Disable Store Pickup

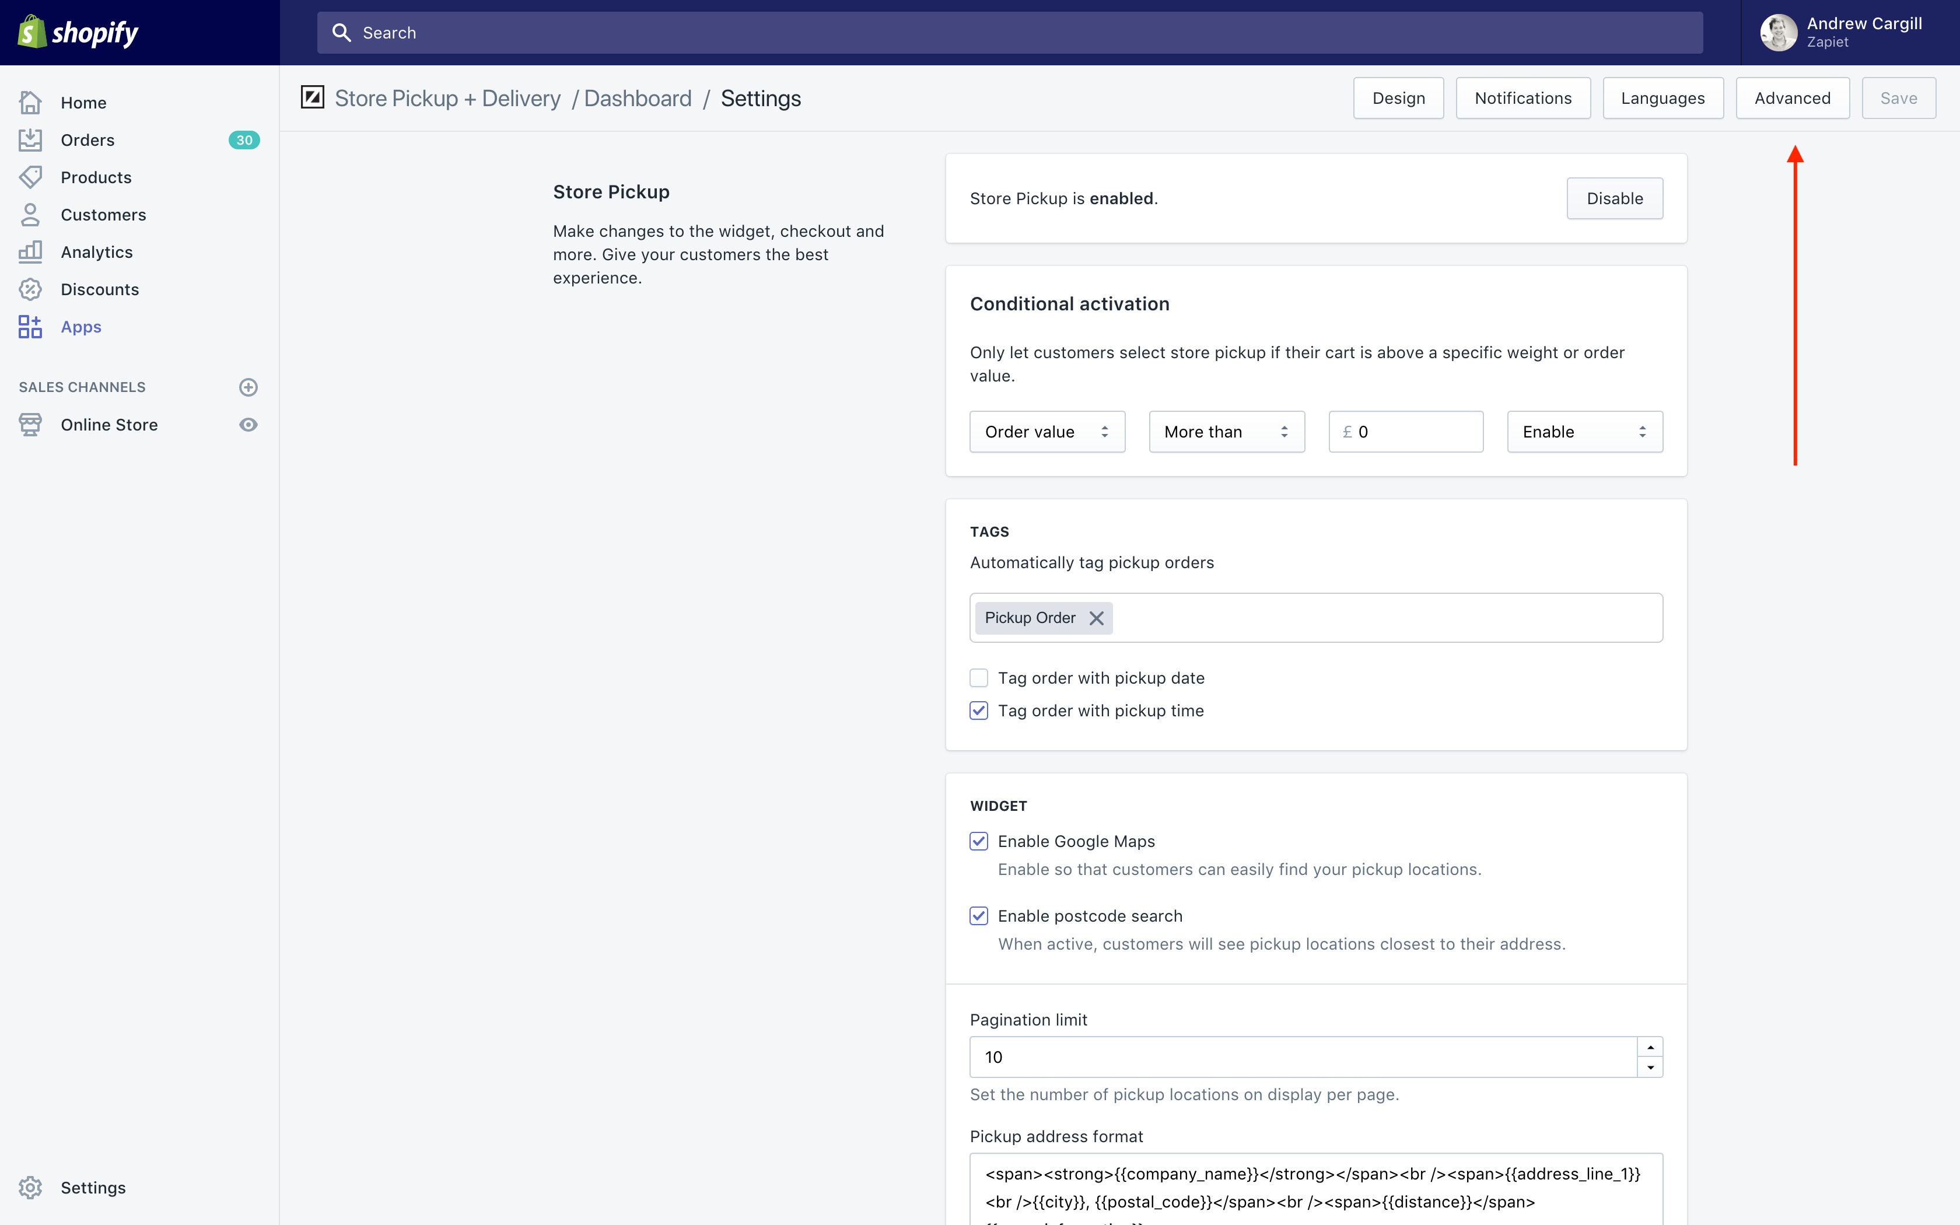[1614, 198]
